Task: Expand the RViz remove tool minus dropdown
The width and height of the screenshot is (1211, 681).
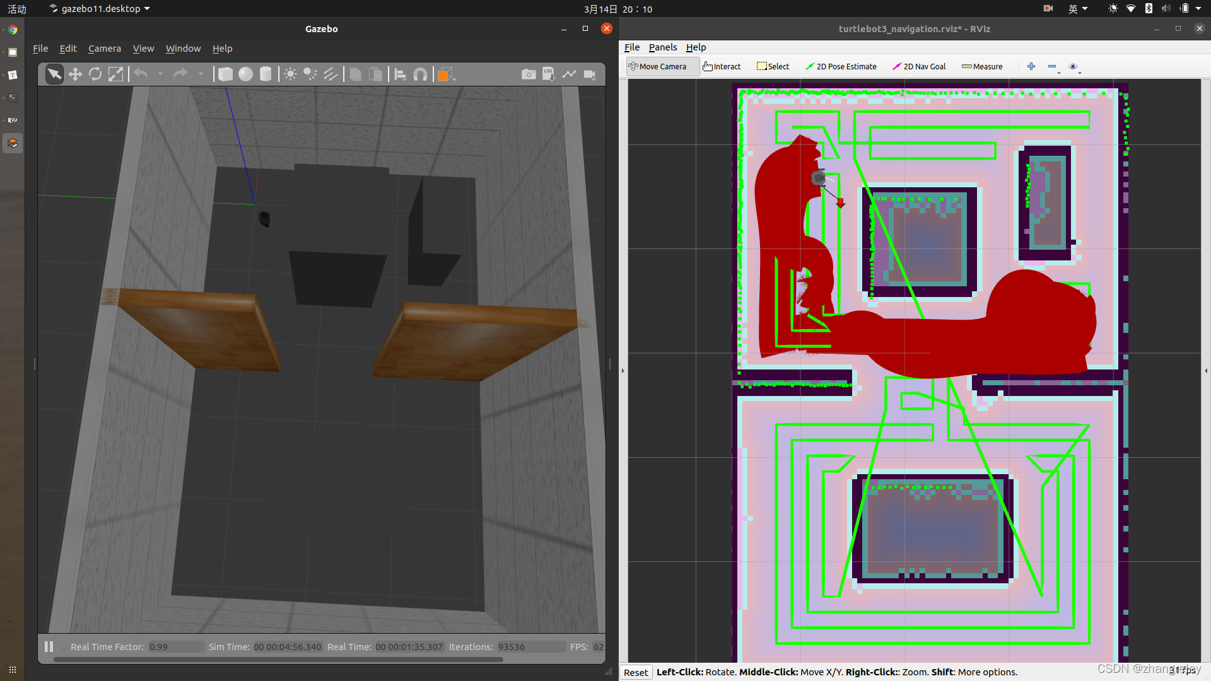Action: click(x=1059, y=73)
